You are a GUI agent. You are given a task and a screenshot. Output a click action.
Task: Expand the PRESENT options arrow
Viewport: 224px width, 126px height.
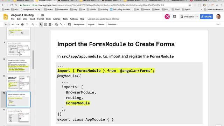point(197,17)
